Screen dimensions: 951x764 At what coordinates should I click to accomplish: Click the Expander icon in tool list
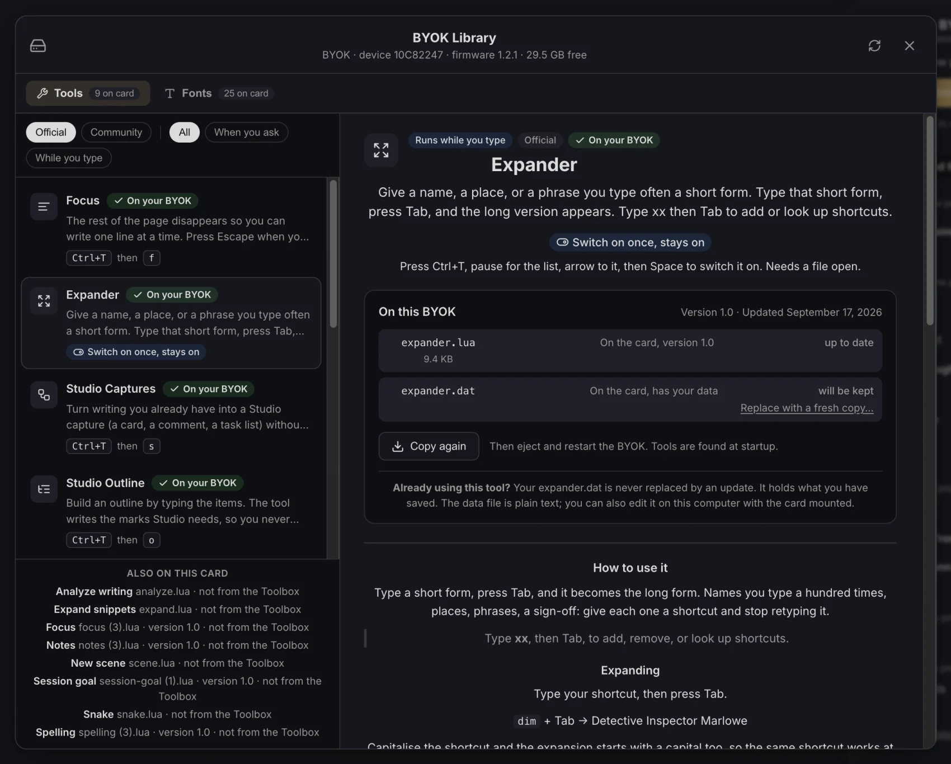44,301
